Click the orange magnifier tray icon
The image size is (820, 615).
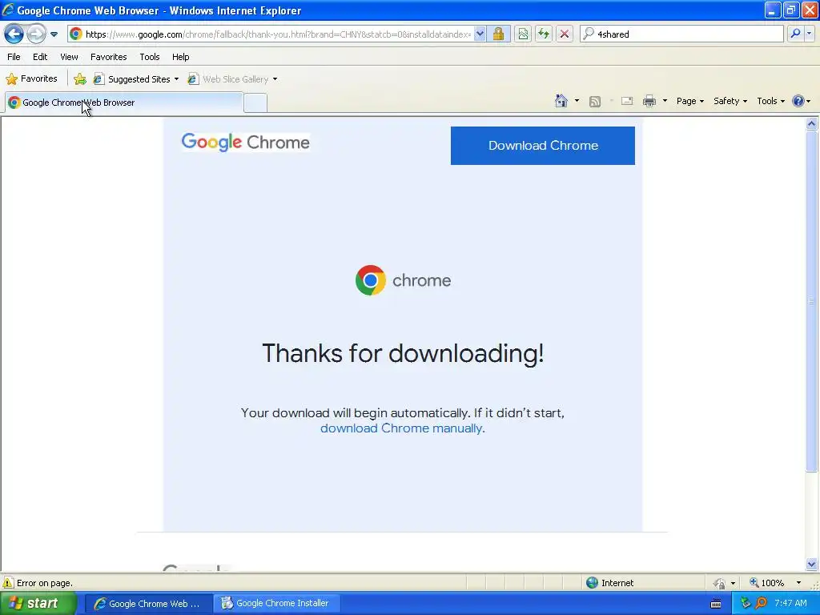pos(761,603)
